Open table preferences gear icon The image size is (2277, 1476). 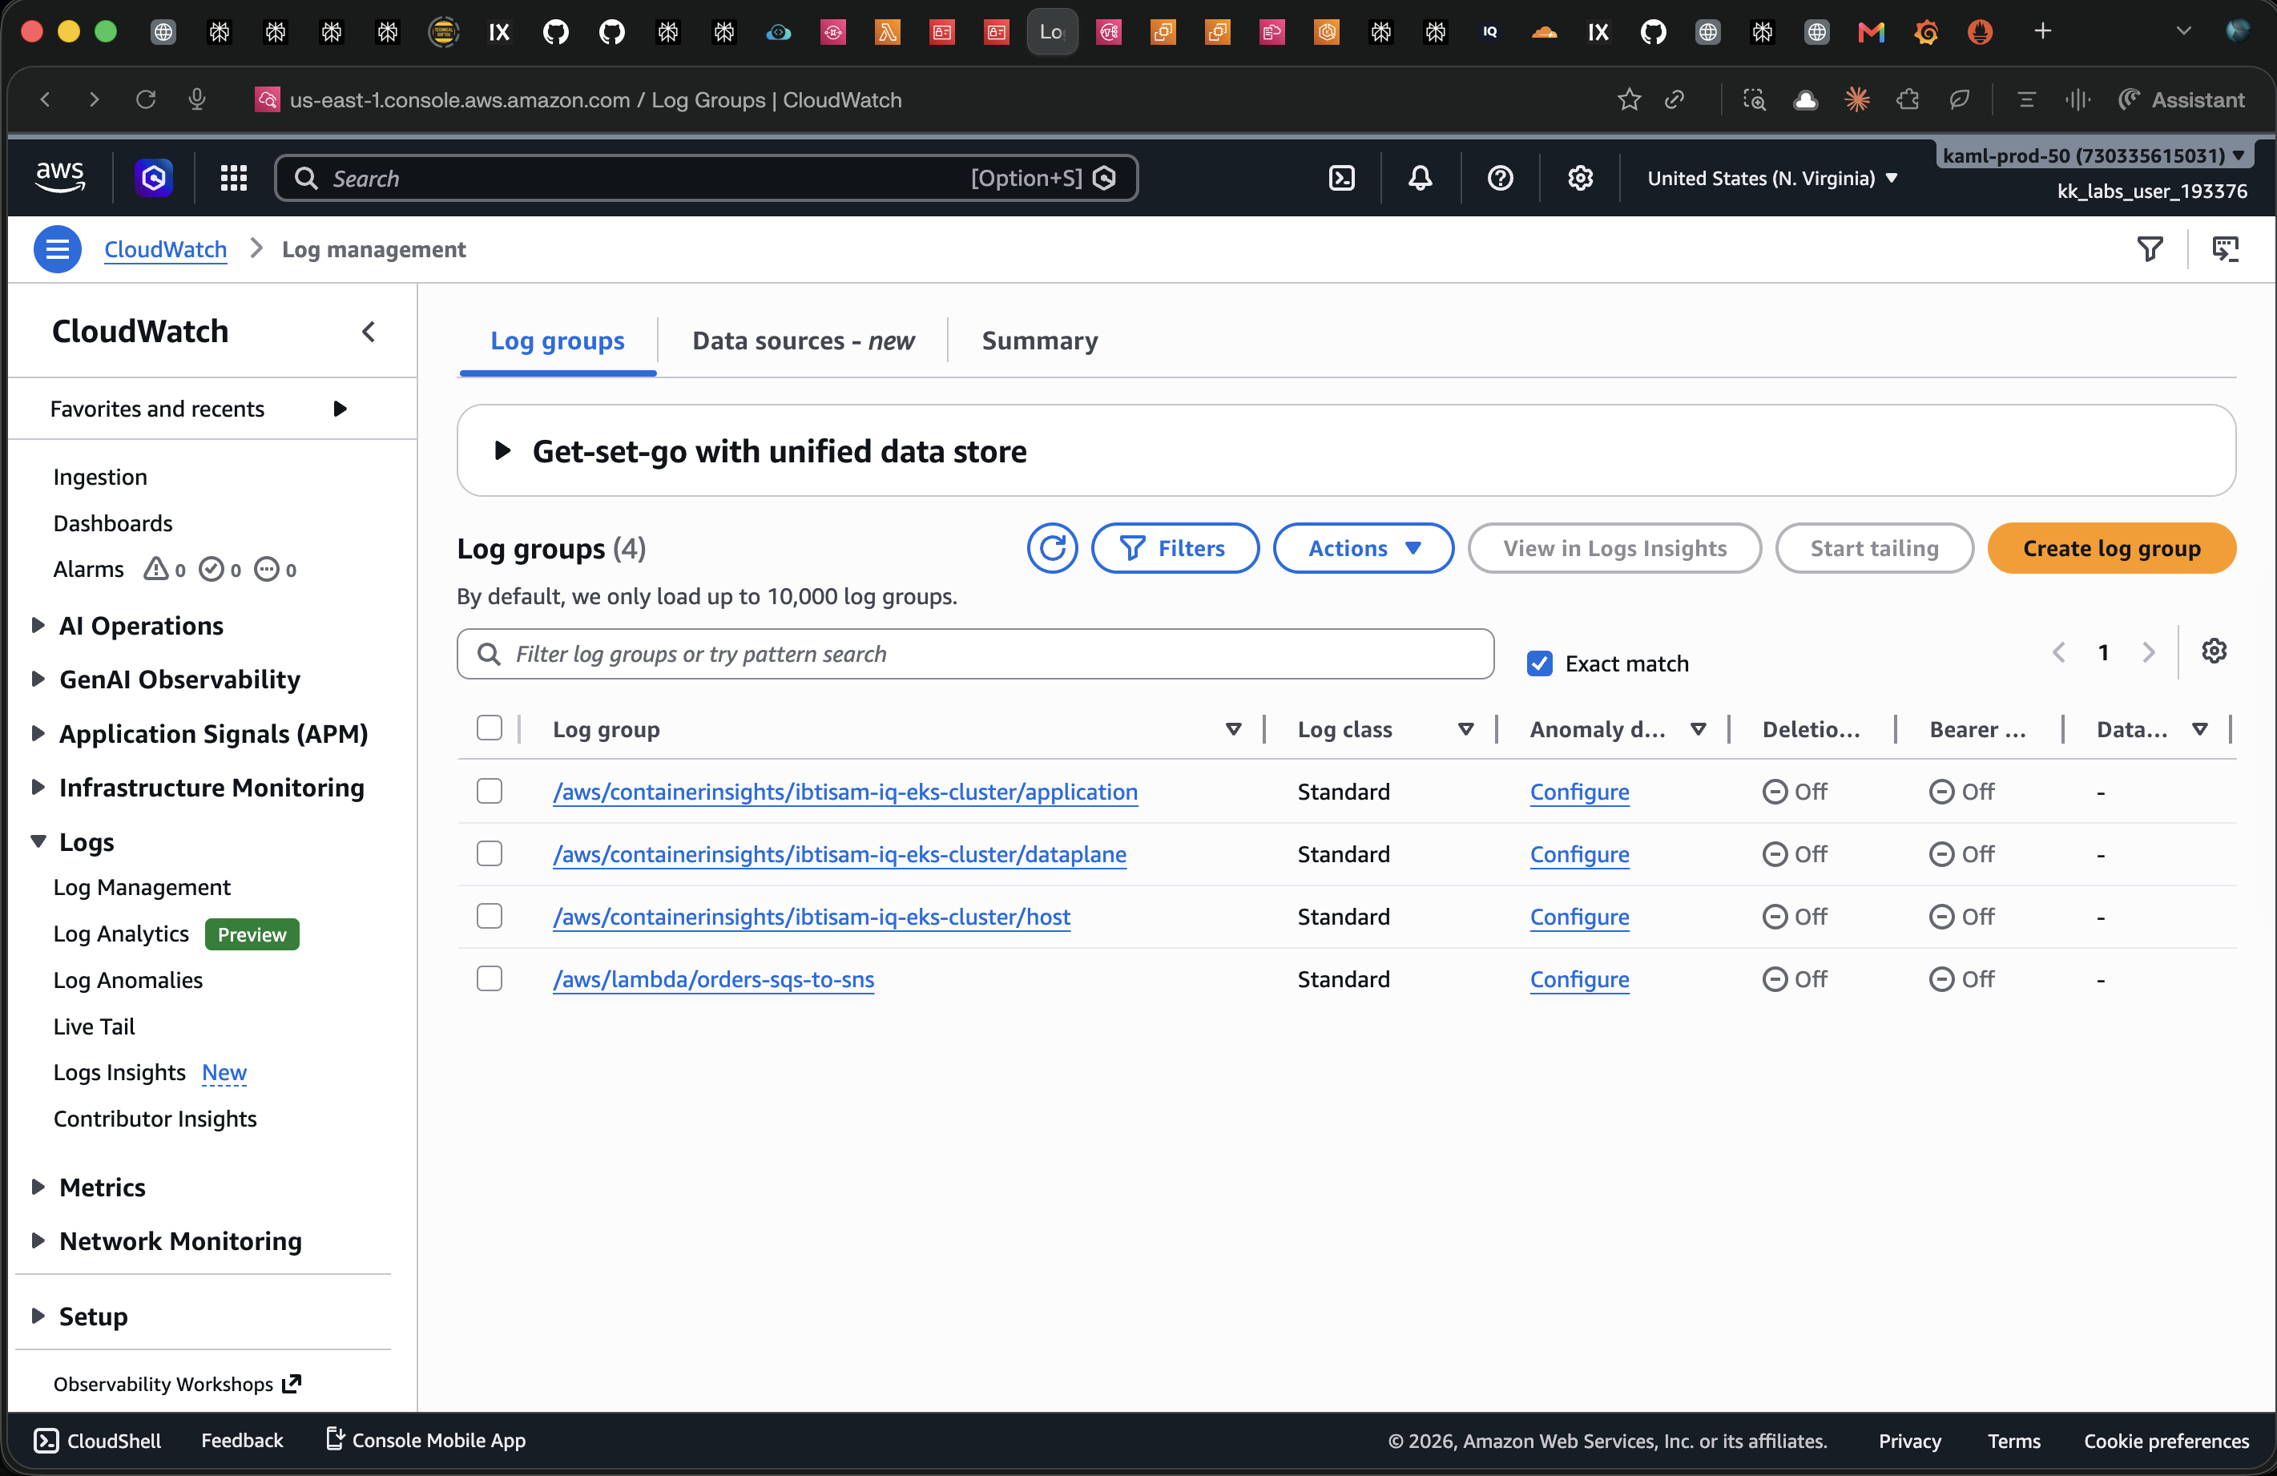tap(2214, 651)
